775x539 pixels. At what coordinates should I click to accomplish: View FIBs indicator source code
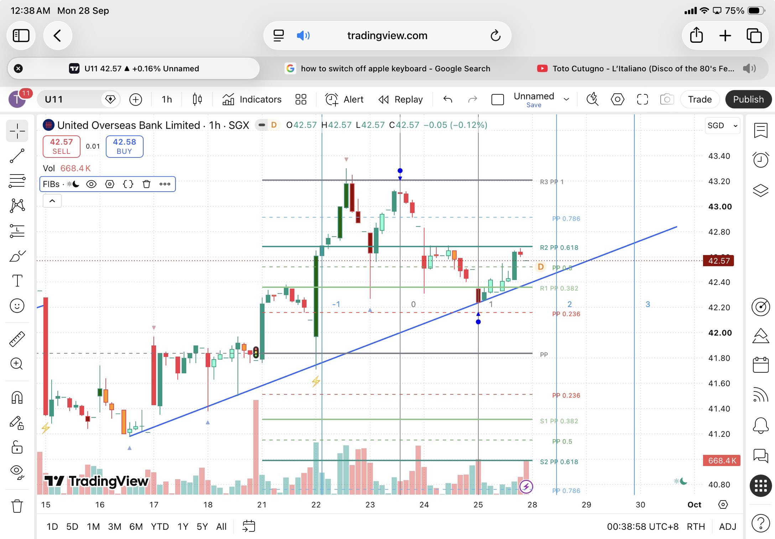tap(128, 184)
